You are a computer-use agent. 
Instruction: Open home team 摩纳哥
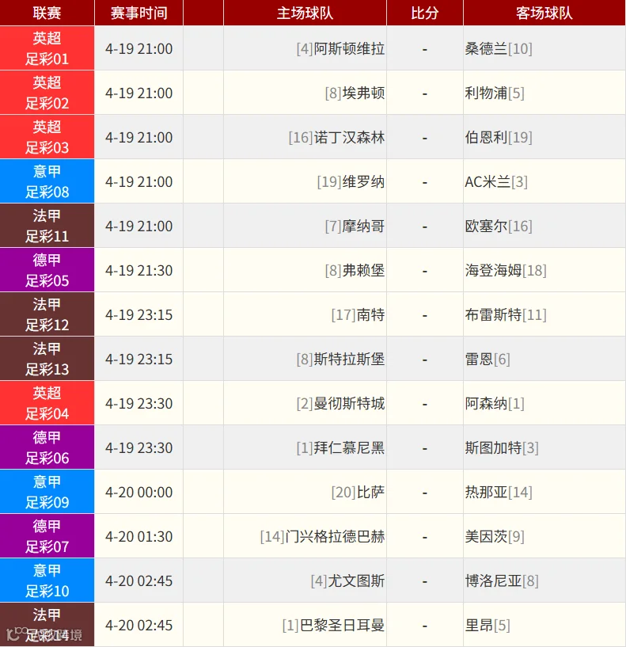pos(363,226)
